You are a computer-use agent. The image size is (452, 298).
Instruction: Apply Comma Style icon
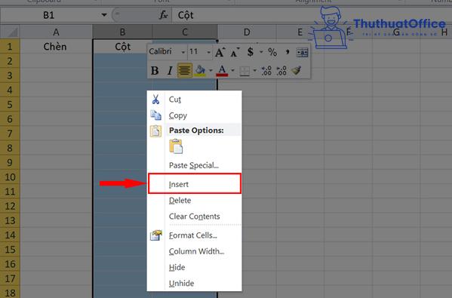coord(287,52)
